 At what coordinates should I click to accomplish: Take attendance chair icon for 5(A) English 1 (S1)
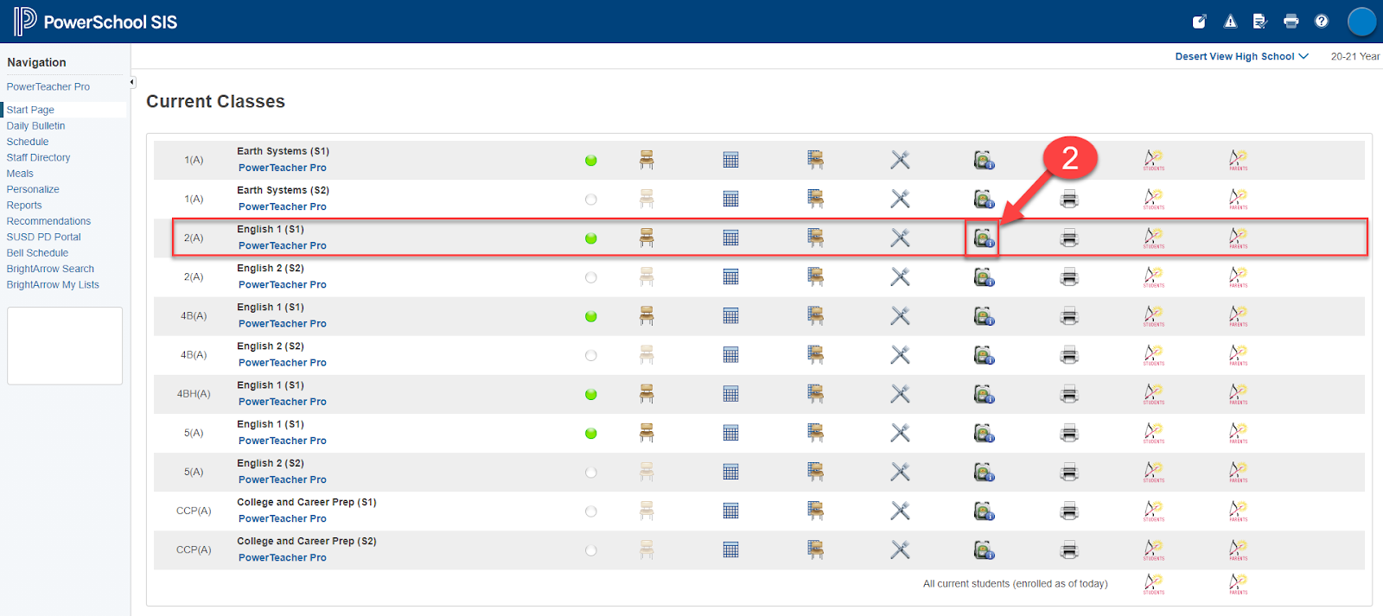pos(647,433)
